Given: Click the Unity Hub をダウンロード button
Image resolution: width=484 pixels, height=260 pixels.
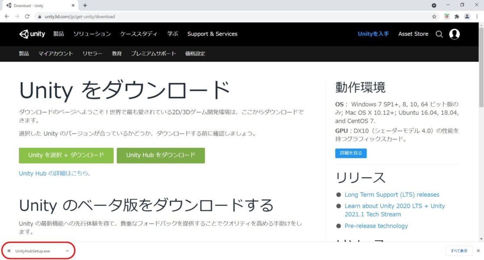Looking at the screenshot, I should pyautogui.click(x=161, y=155).
